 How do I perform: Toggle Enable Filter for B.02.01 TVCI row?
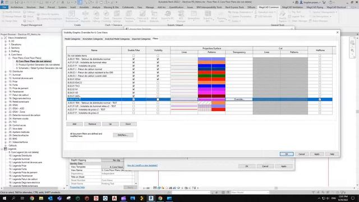pos(134,86)
